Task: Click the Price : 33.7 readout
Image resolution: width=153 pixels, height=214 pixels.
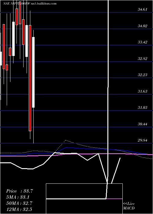Action: click(20, 191)
